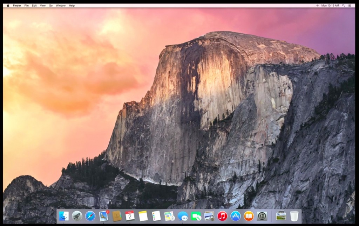Open Notification Center
The image size is (359, 226).
[x=350, y=5]
